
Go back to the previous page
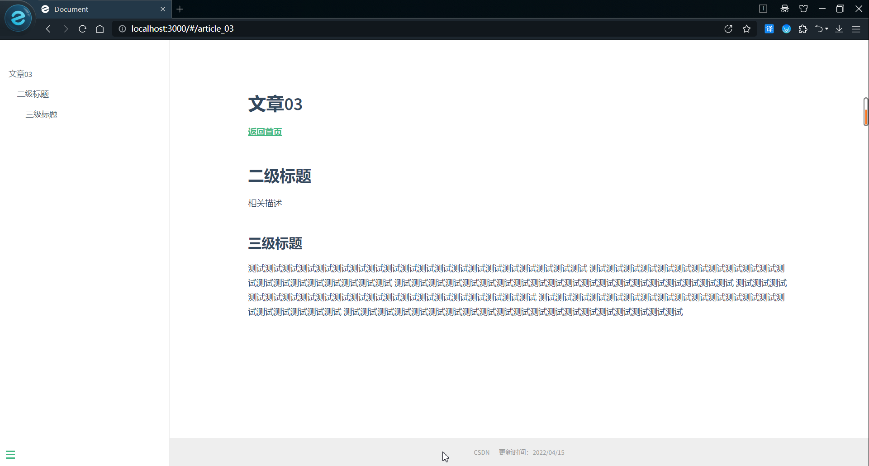pyautogui.click(x=48, y=29)
